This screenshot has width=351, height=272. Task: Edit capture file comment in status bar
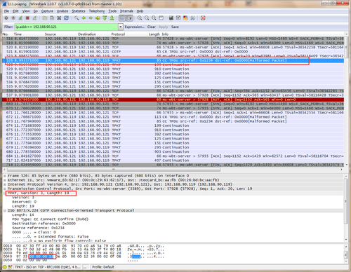[10, 267]
